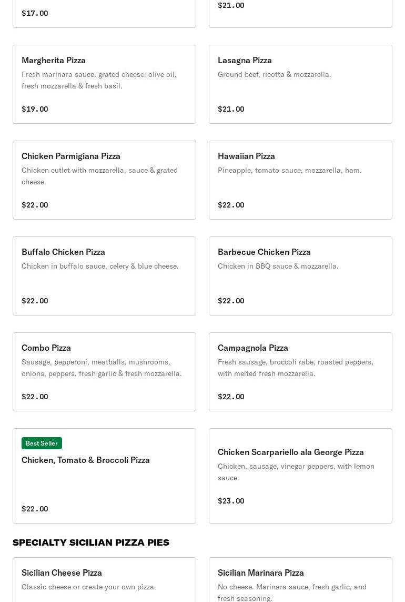Click the Best Seller badge
This screenshot has width=405, height=602.
(x=42, y=443)
